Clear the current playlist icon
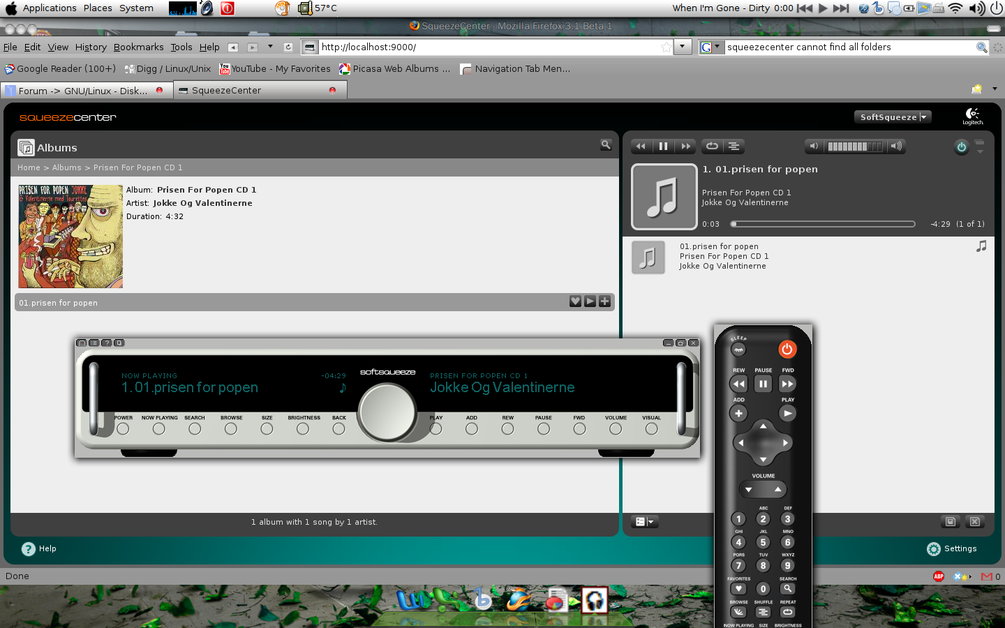 [975, 522]
